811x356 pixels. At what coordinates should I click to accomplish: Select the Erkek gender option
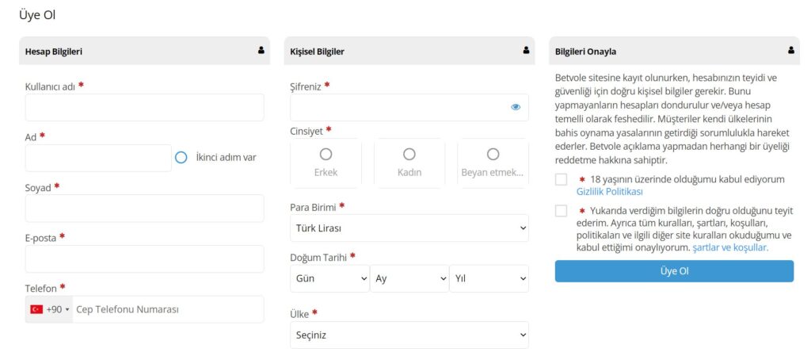[326, 163]
